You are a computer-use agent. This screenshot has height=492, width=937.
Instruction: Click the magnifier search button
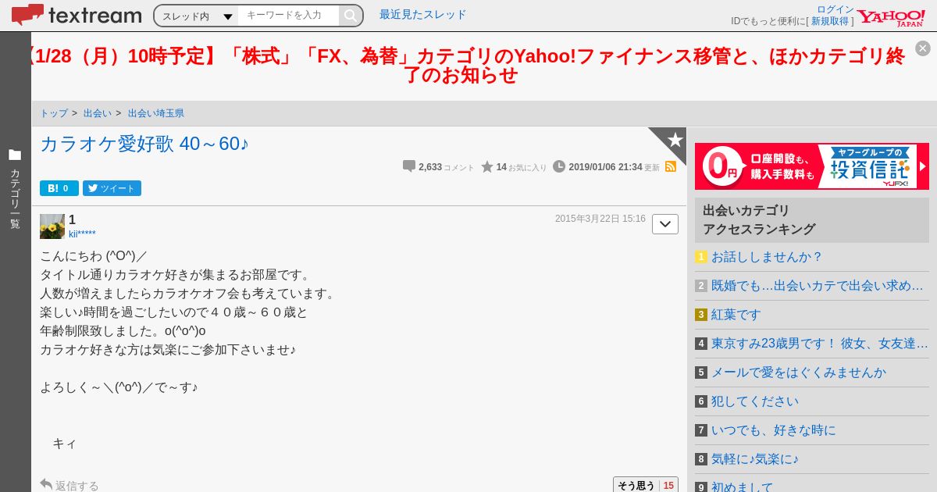point(351,16)
